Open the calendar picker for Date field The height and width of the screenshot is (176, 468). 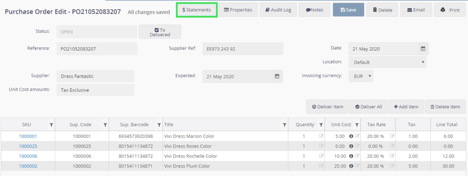pos(423,49)
